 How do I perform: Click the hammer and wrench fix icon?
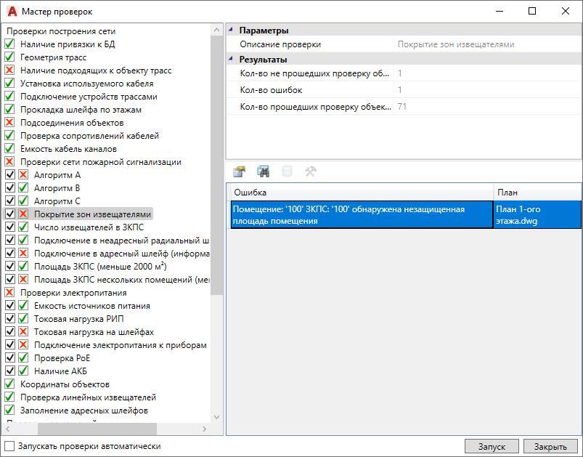coord(311,171)
